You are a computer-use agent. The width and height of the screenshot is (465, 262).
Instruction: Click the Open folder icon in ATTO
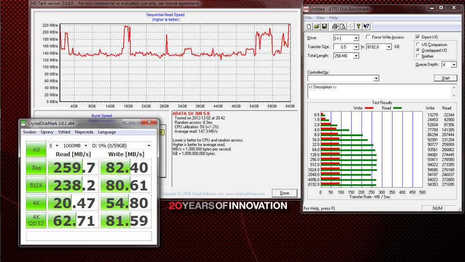tap(317, 26)
